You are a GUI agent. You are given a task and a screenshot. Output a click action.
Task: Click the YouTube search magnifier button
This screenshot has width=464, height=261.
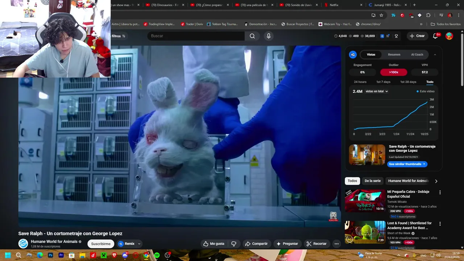[x=252, y=36]
